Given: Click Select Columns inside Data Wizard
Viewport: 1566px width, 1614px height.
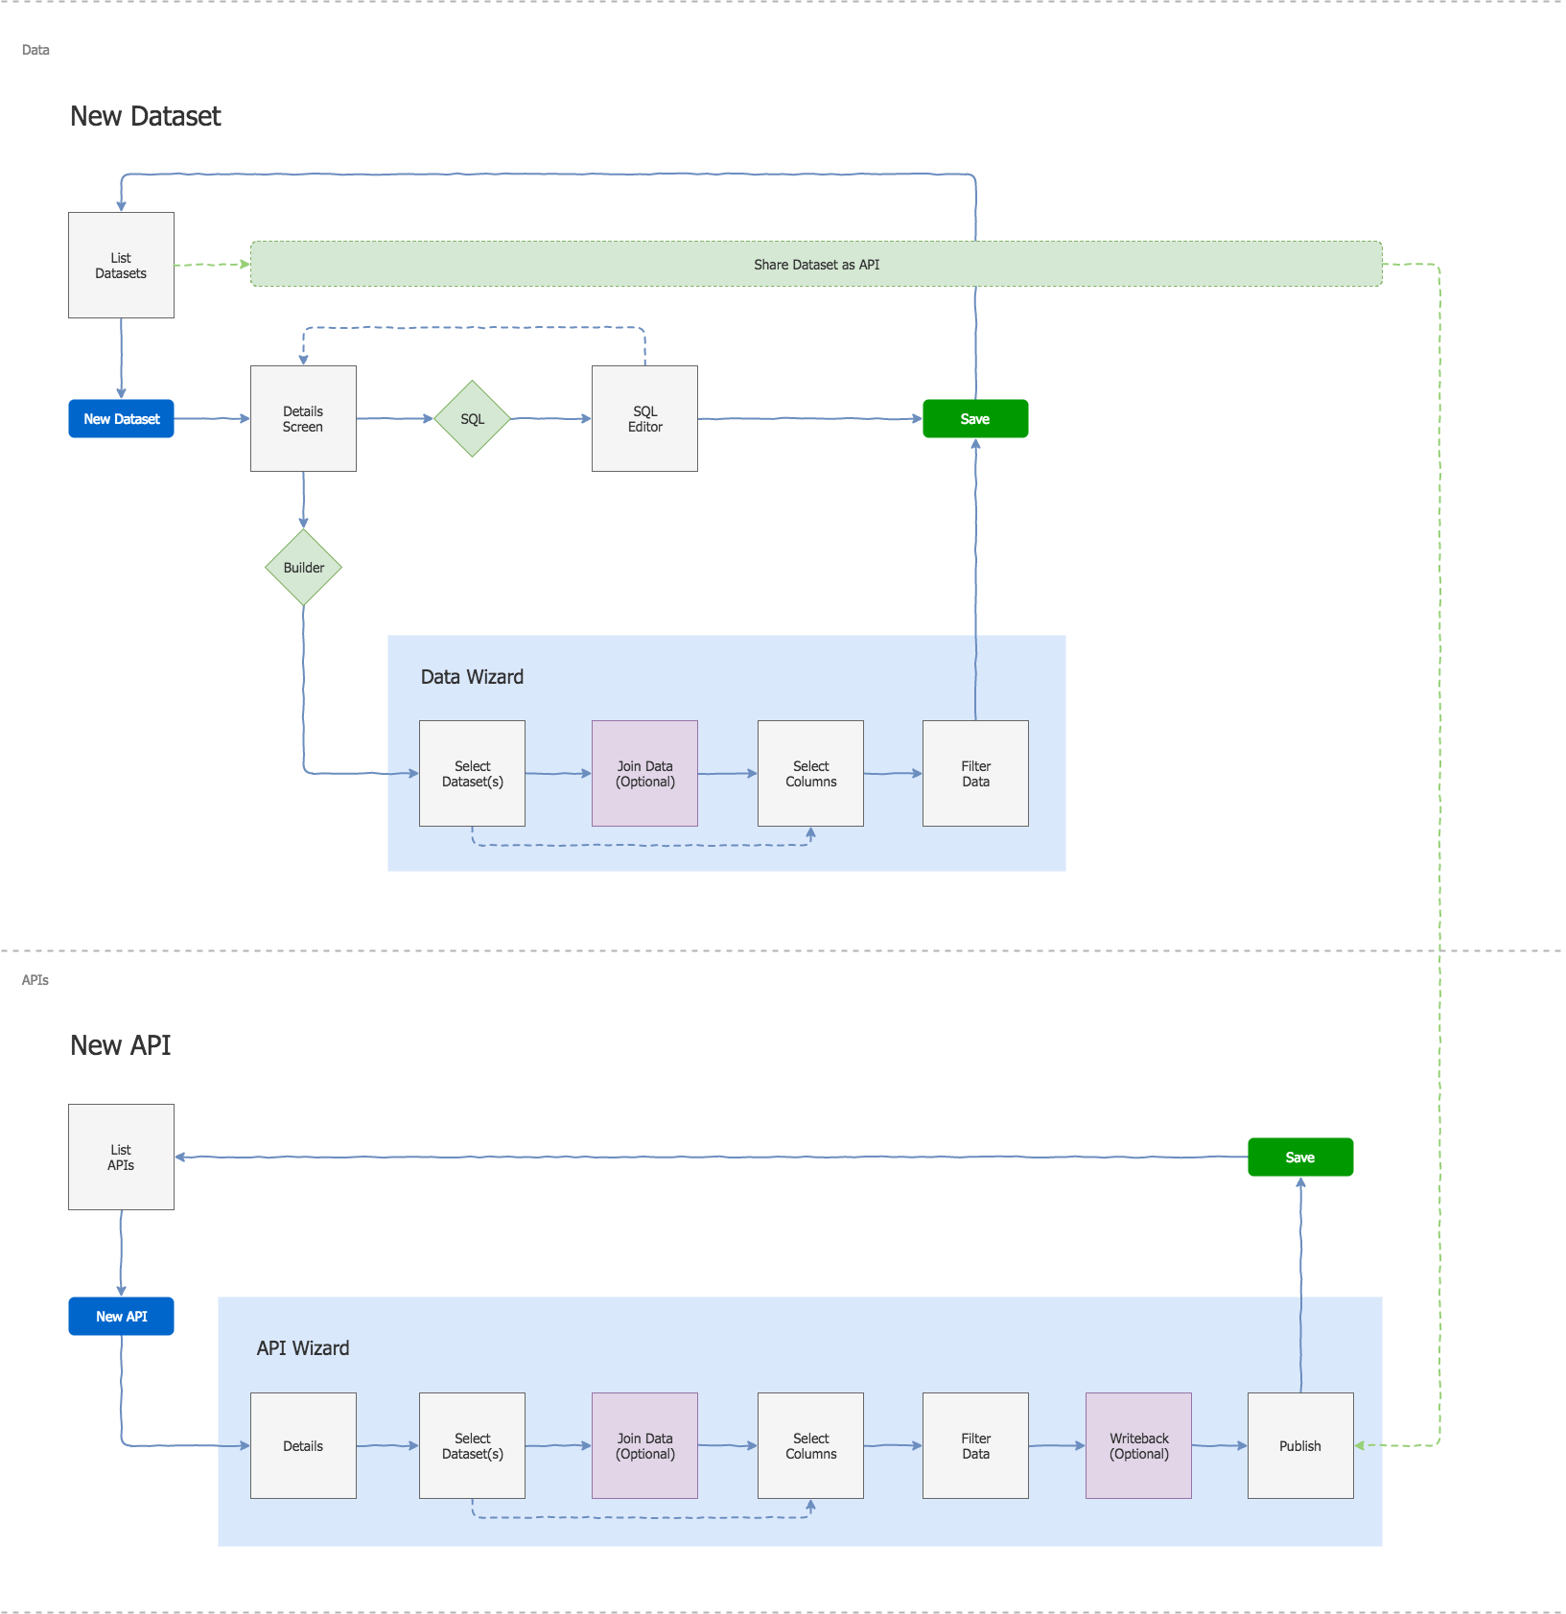Looking at the screenshot, I should tap(810, 773).
